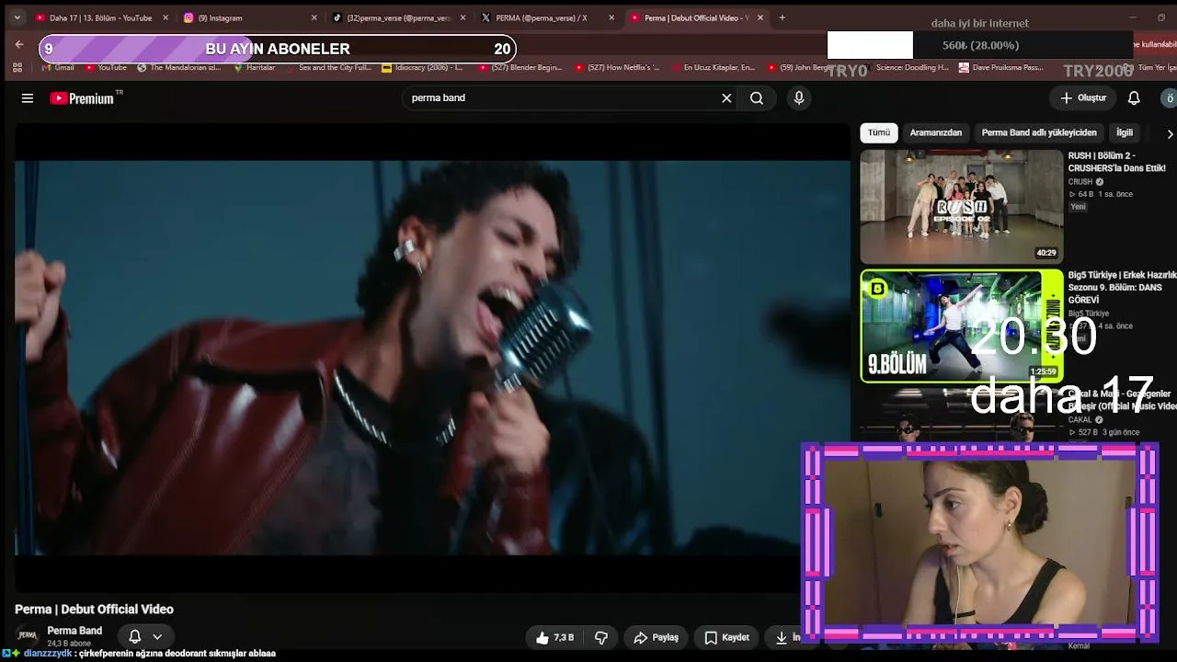Save the video with Kaydet

[726, 637]
